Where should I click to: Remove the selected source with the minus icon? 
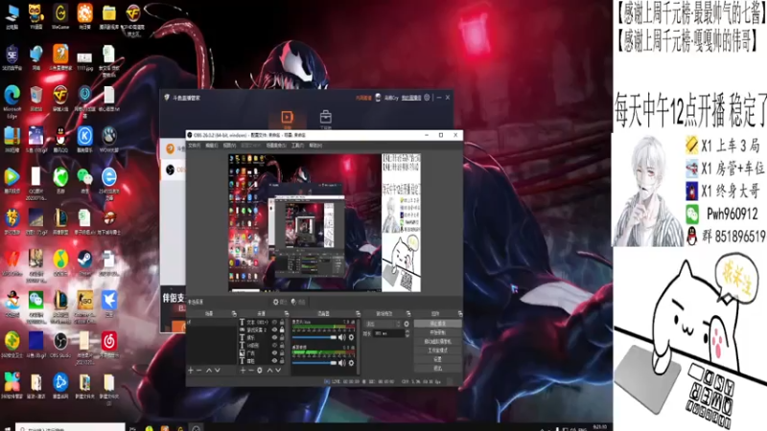click(x=251, y=370)
